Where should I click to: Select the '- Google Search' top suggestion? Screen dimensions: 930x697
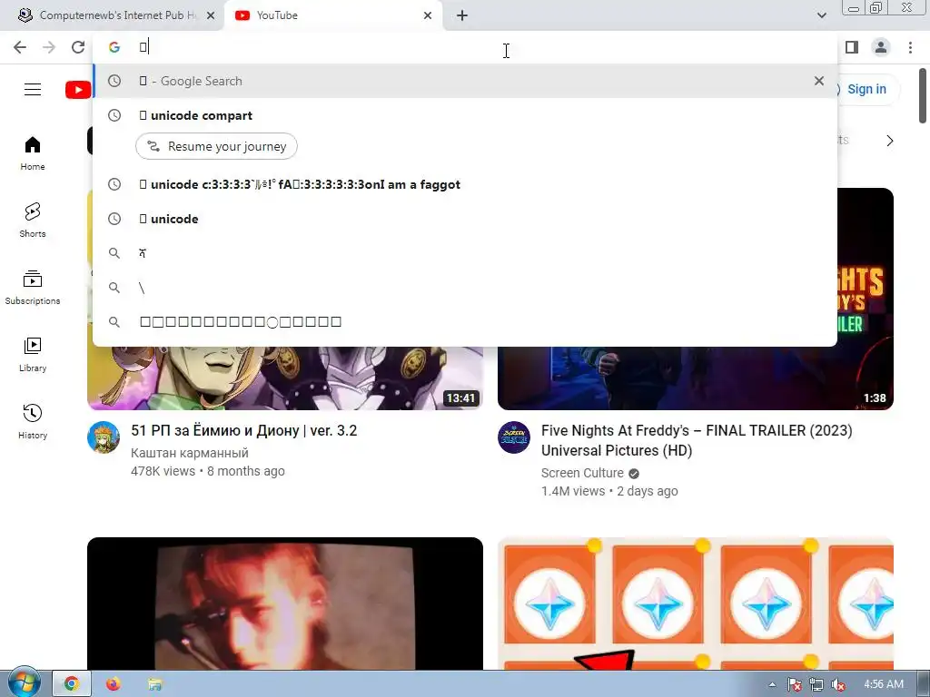click(465, 81)
